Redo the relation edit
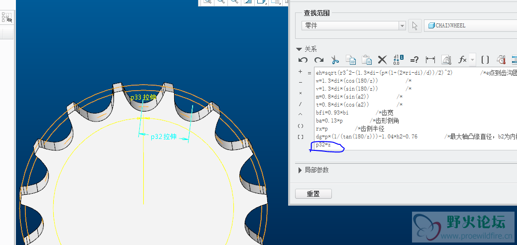The width and height of the screenshot is (517, 245). click(x=318, y=60)
